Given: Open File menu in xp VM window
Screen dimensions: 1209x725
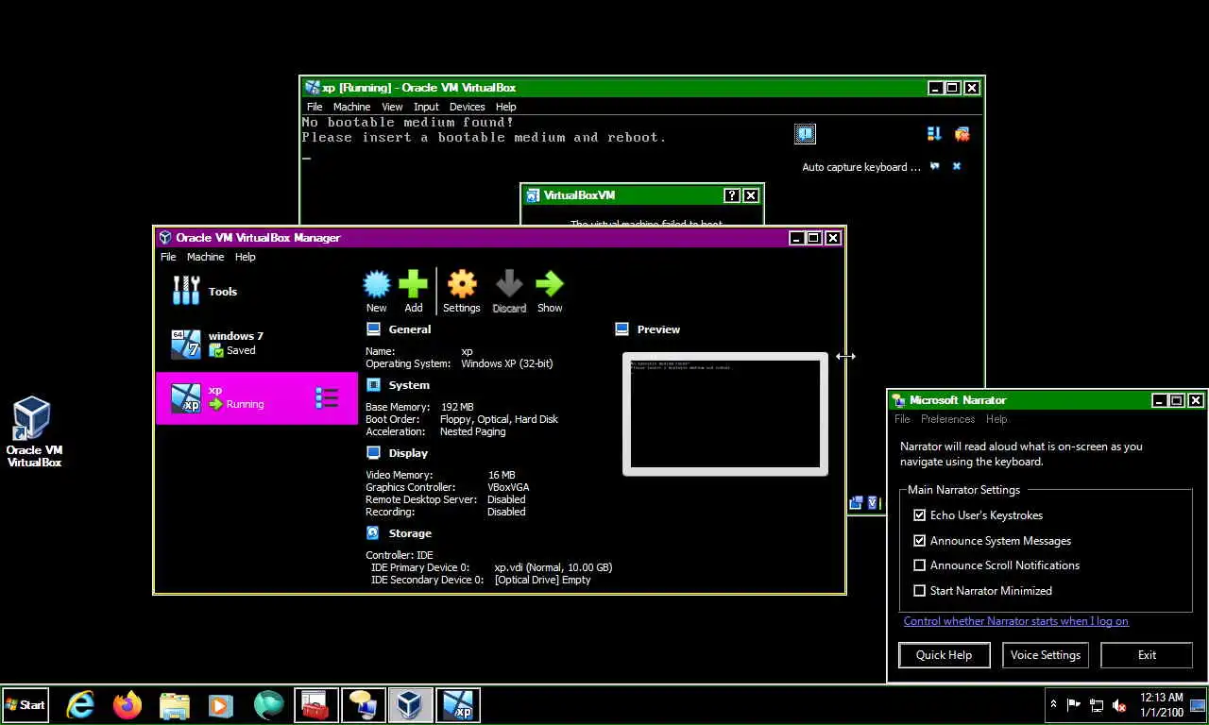Looking at the screenshot, I should (315, 107).
